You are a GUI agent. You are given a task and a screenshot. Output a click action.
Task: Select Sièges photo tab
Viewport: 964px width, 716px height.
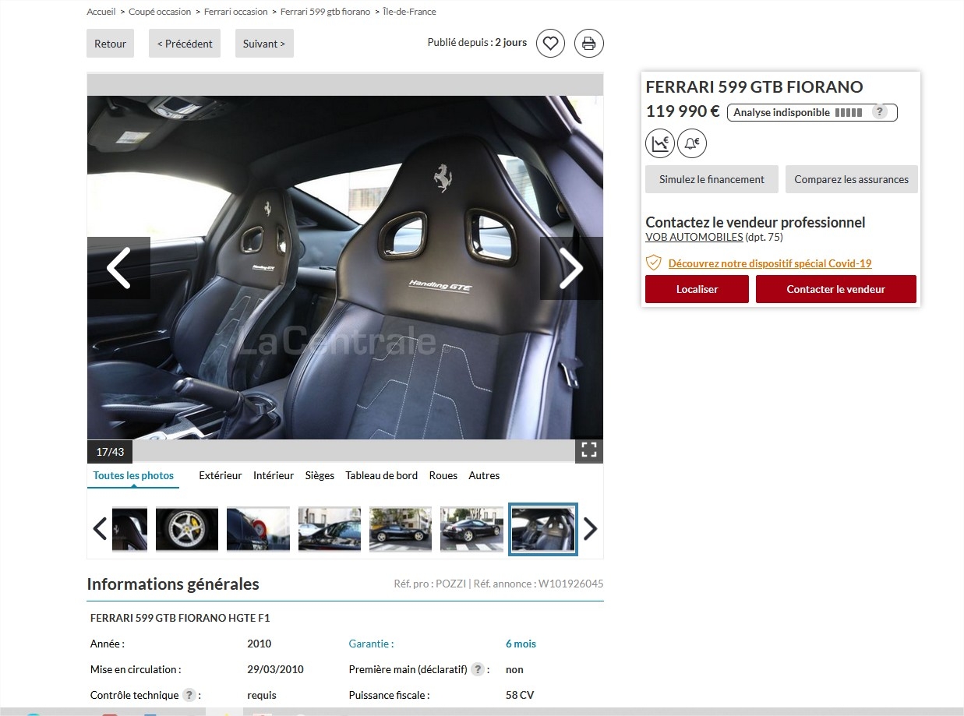[320, 475]
